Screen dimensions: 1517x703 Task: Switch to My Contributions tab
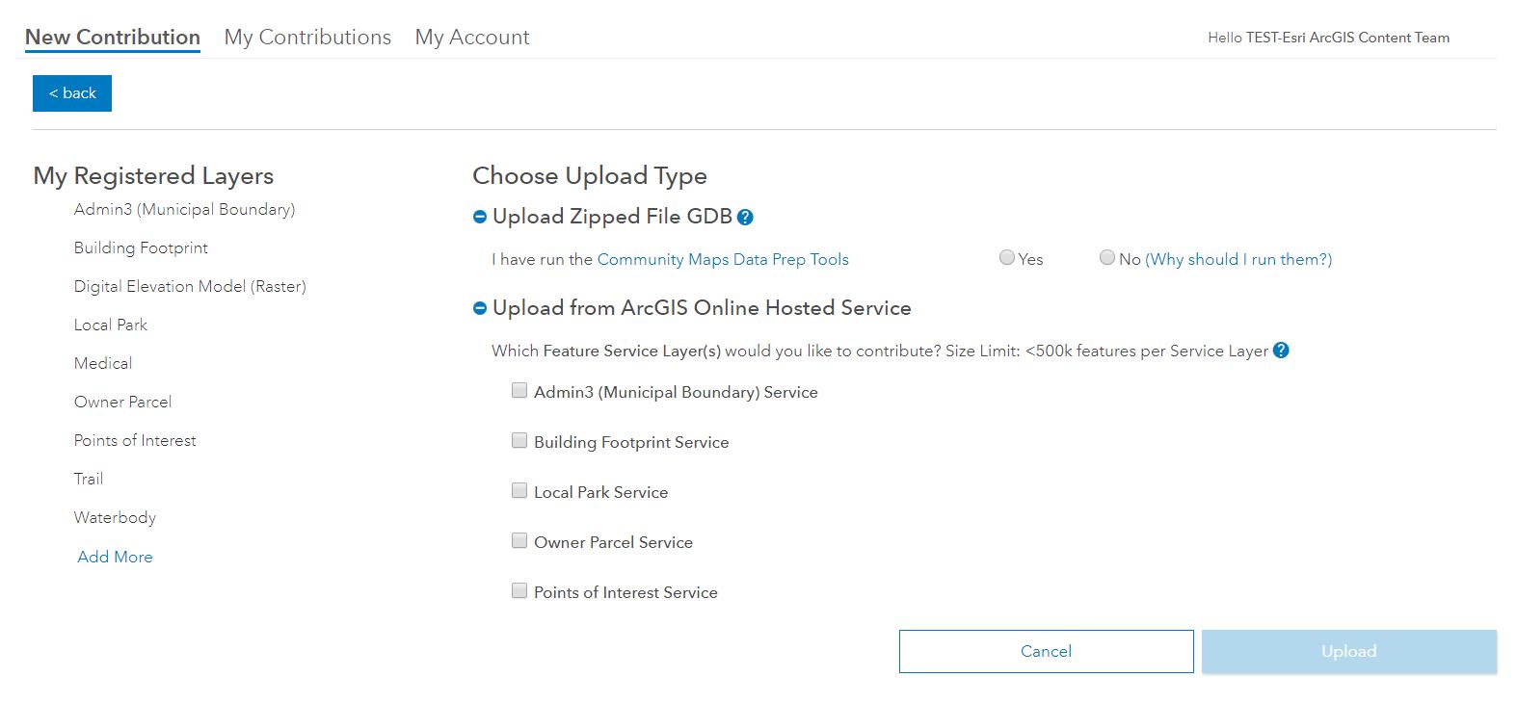pos(307,37)
